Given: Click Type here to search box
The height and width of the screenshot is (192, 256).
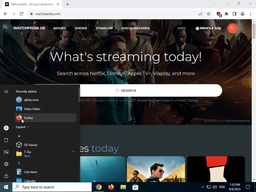Looking at the screenshot, I should (52, 187).
